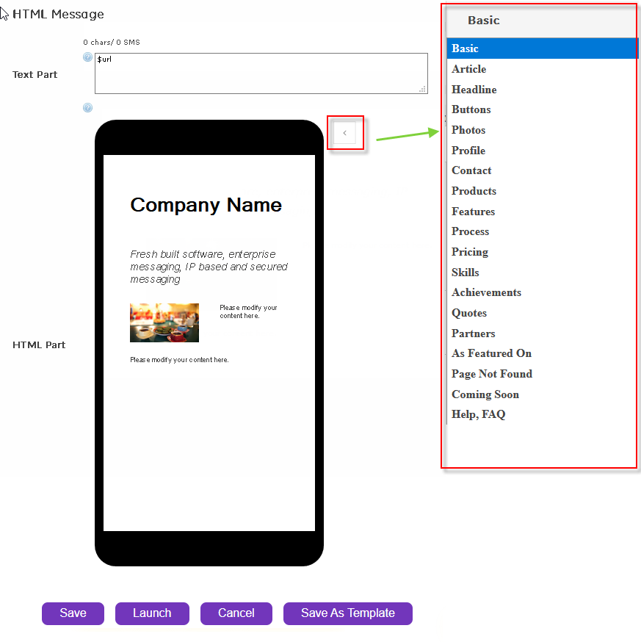Select the Pricing category

point(469,252)
